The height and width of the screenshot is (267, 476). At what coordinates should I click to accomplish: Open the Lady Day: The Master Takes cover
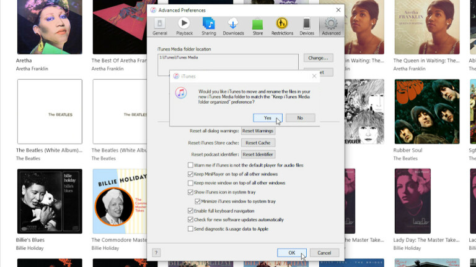click(x=412, y=201)
